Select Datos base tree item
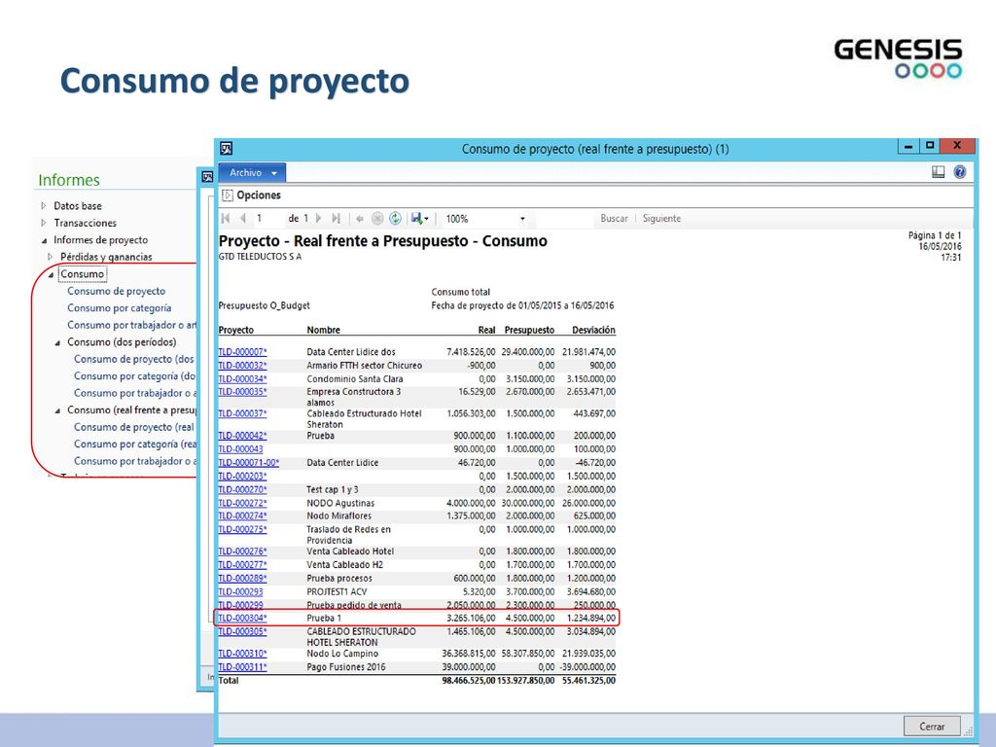996x747 pixels. [x=78, y=206]
